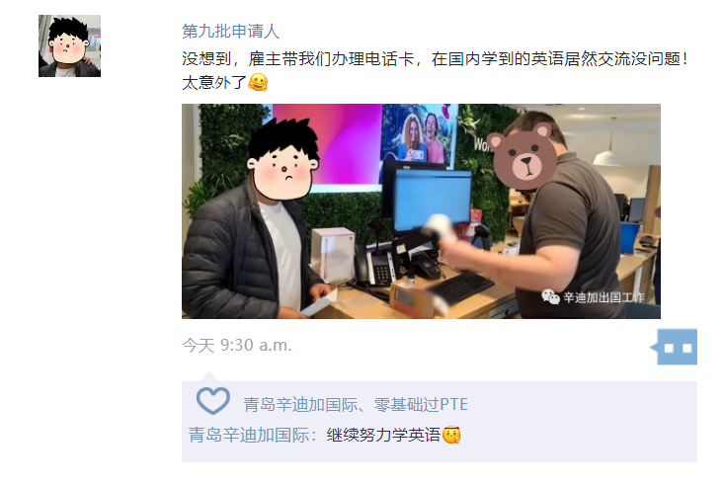Open 青岛辛迪加国际 in the likes list
Image resolution: width=725 pixels, height=486 pixels.
pyautogui.click(x=300, y=405)
